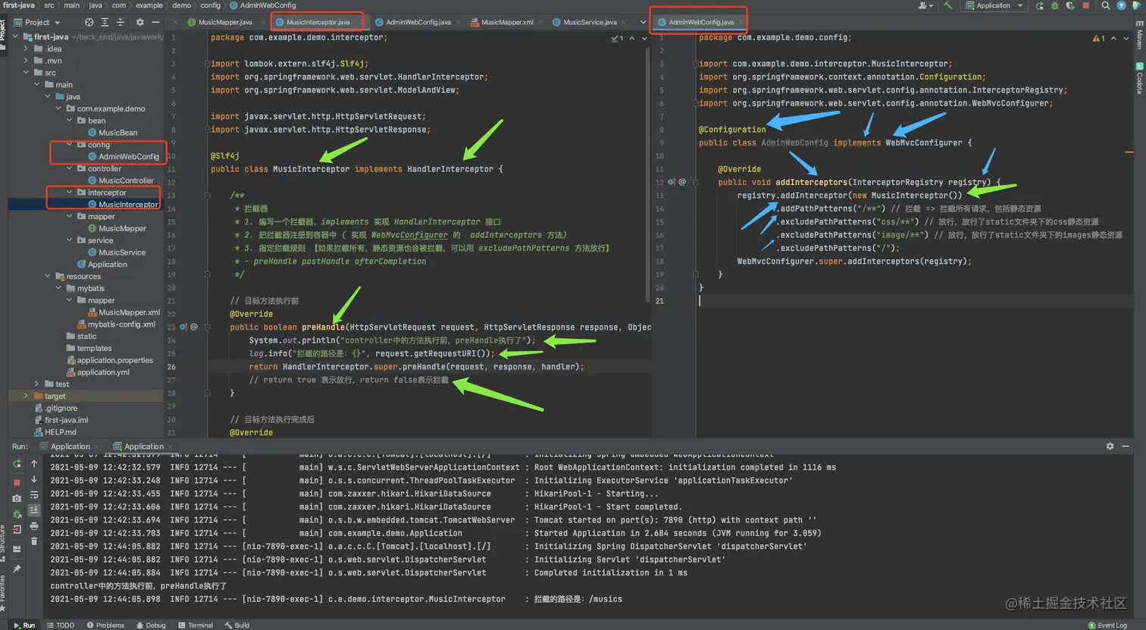Minimize the Run tool window

pyautogui.click(x=1126, y=447)
